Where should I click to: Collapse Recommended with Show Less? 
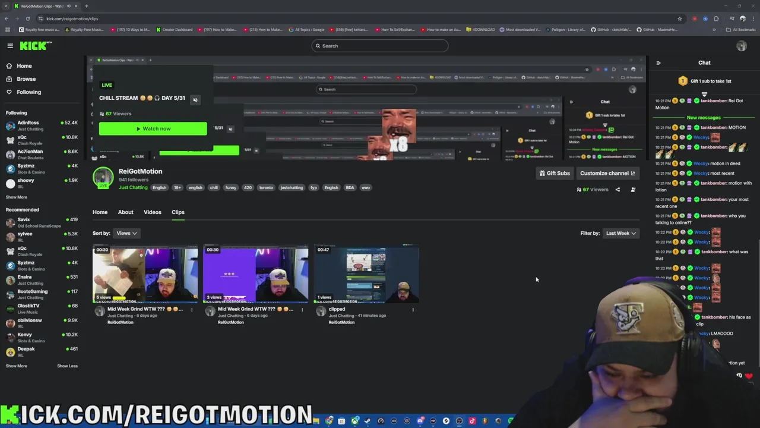tap(67, 366)
